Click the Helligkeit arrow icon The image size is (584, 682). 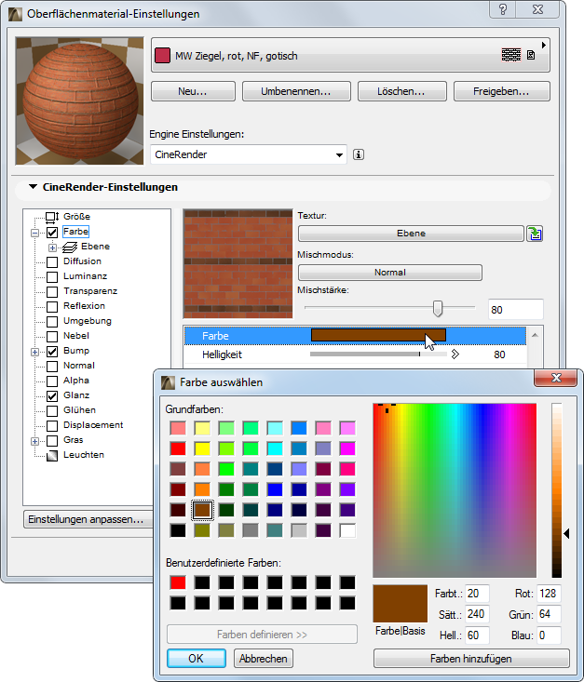tap(455, 354)
